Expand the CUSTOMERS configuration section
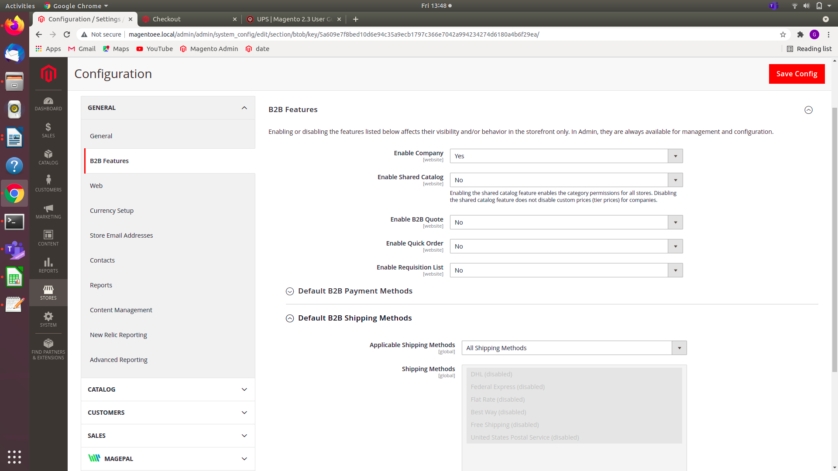Screen dimensions: 838x471 pyautogui.click(x=168, y=412)
